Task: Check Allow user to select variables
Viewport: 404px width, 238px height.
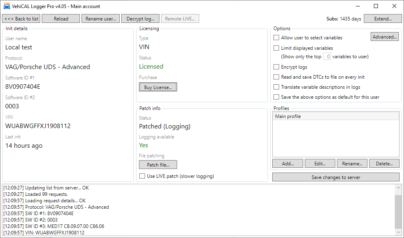Action: (276, 38)
